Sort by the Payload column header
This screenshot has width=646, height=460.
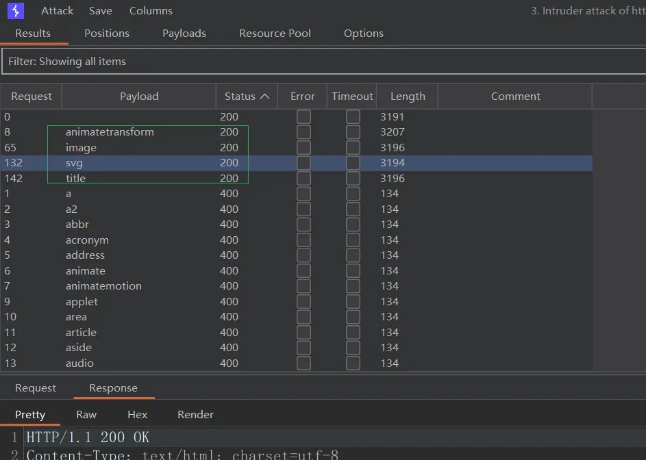coord(139,97)
